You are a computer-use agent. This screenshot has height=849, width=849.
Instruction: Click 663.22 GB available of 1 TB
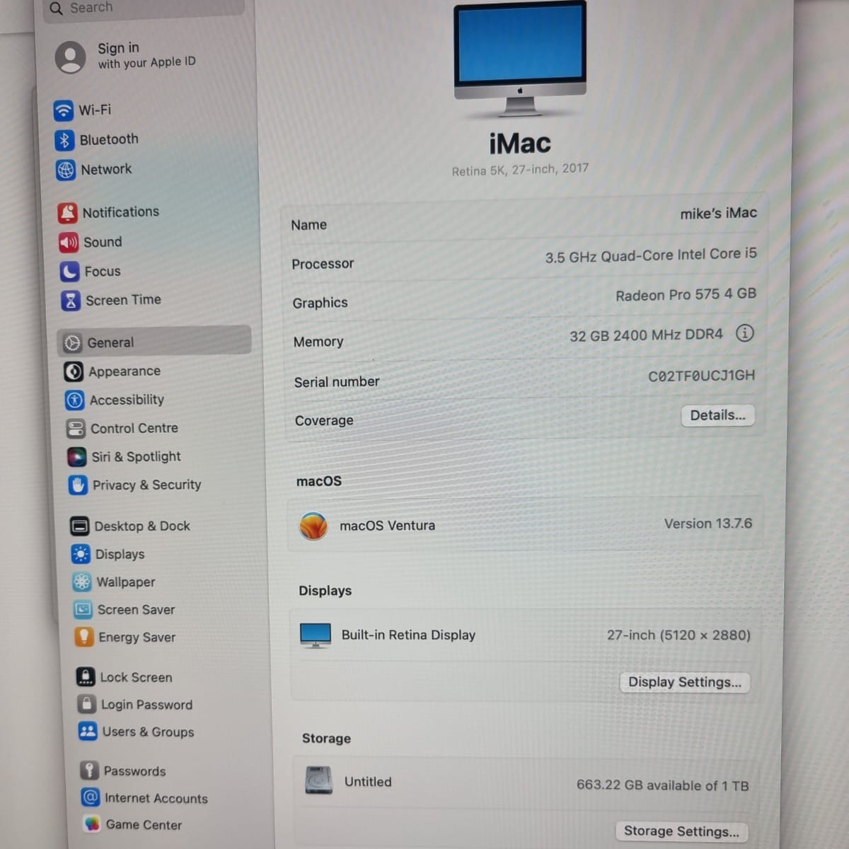pyautogui.click(x=662, y=785)
